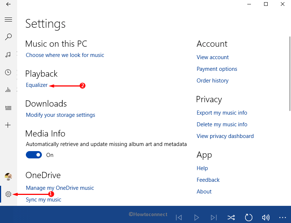Toggle shuffle playback
The height and width of the screenshot is (223, 291).
click(x=231, y=218)
